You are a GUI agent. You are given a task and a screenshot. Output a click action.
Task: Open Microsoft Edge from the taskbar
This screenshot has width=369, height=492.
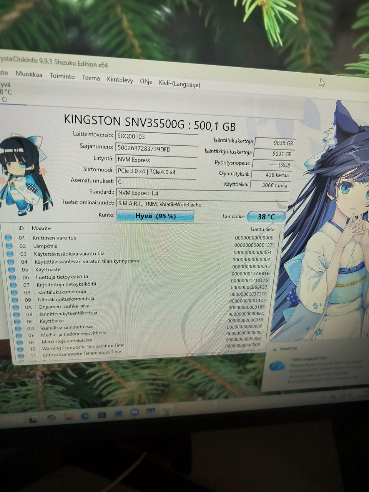pos(85,416)
